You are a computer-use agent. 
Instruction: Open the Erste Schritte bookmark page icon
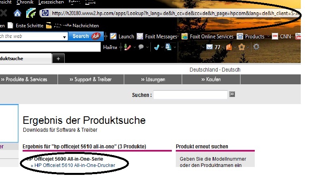10,25
